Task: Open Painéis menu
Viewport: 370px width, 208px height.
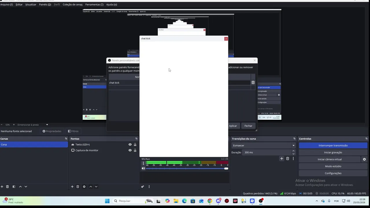Action: click(x=45, y=5)
